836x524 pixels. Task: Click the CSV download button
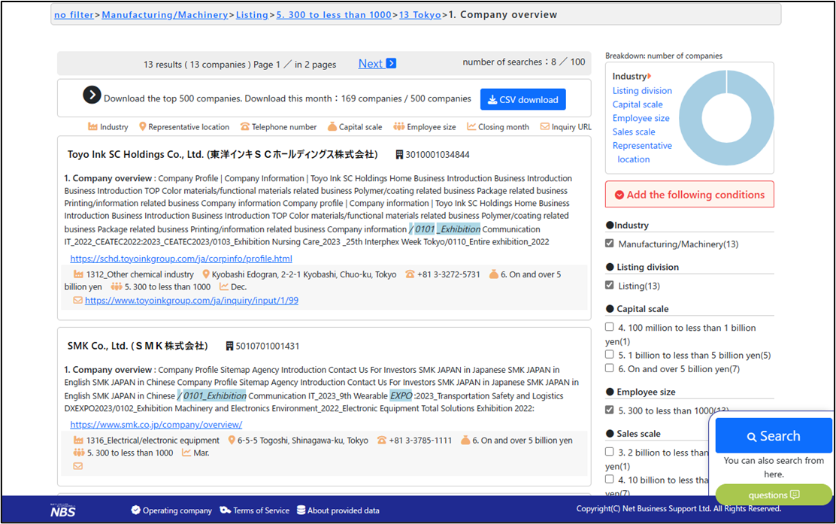pyautogui.click(x=523, y=100)
